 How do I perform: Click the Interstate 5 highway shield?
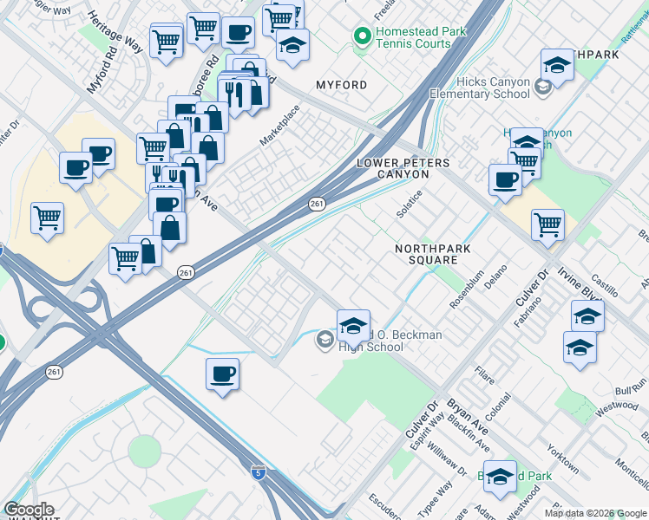[x=259, y=473]
